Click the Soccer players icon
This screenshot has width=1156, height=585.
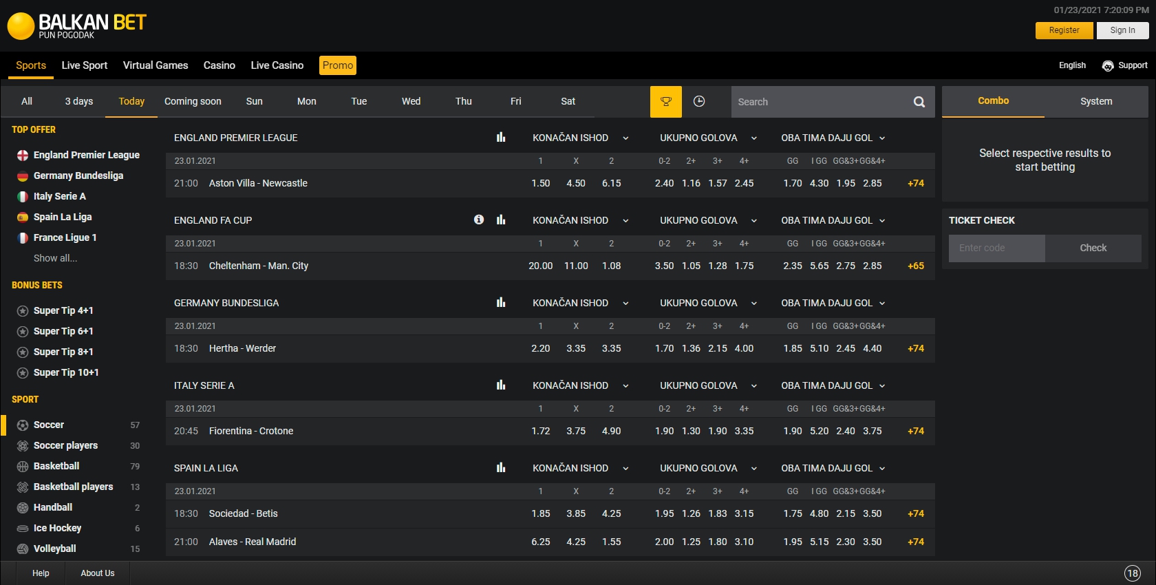point(23,446)
